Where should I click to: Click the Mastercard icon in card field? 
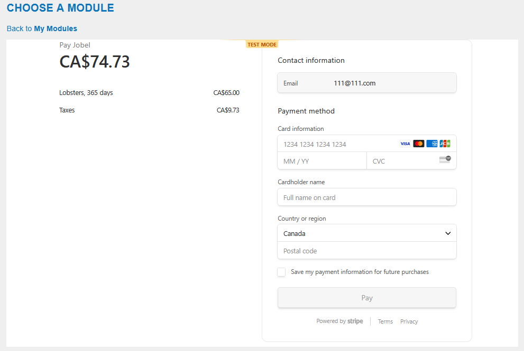tap(418, 143)
